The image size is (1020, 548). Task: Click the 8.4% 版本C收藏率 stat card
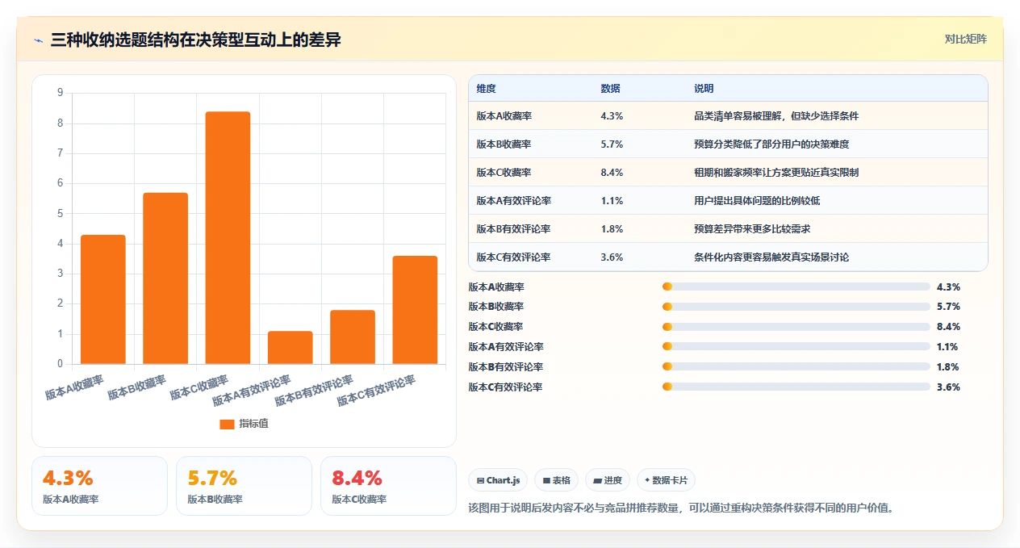[x=388, y=486]
